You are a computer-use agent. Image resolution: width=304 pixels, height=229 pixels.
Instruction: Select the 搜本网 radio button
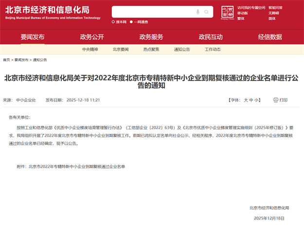click(x=113, y=22)
